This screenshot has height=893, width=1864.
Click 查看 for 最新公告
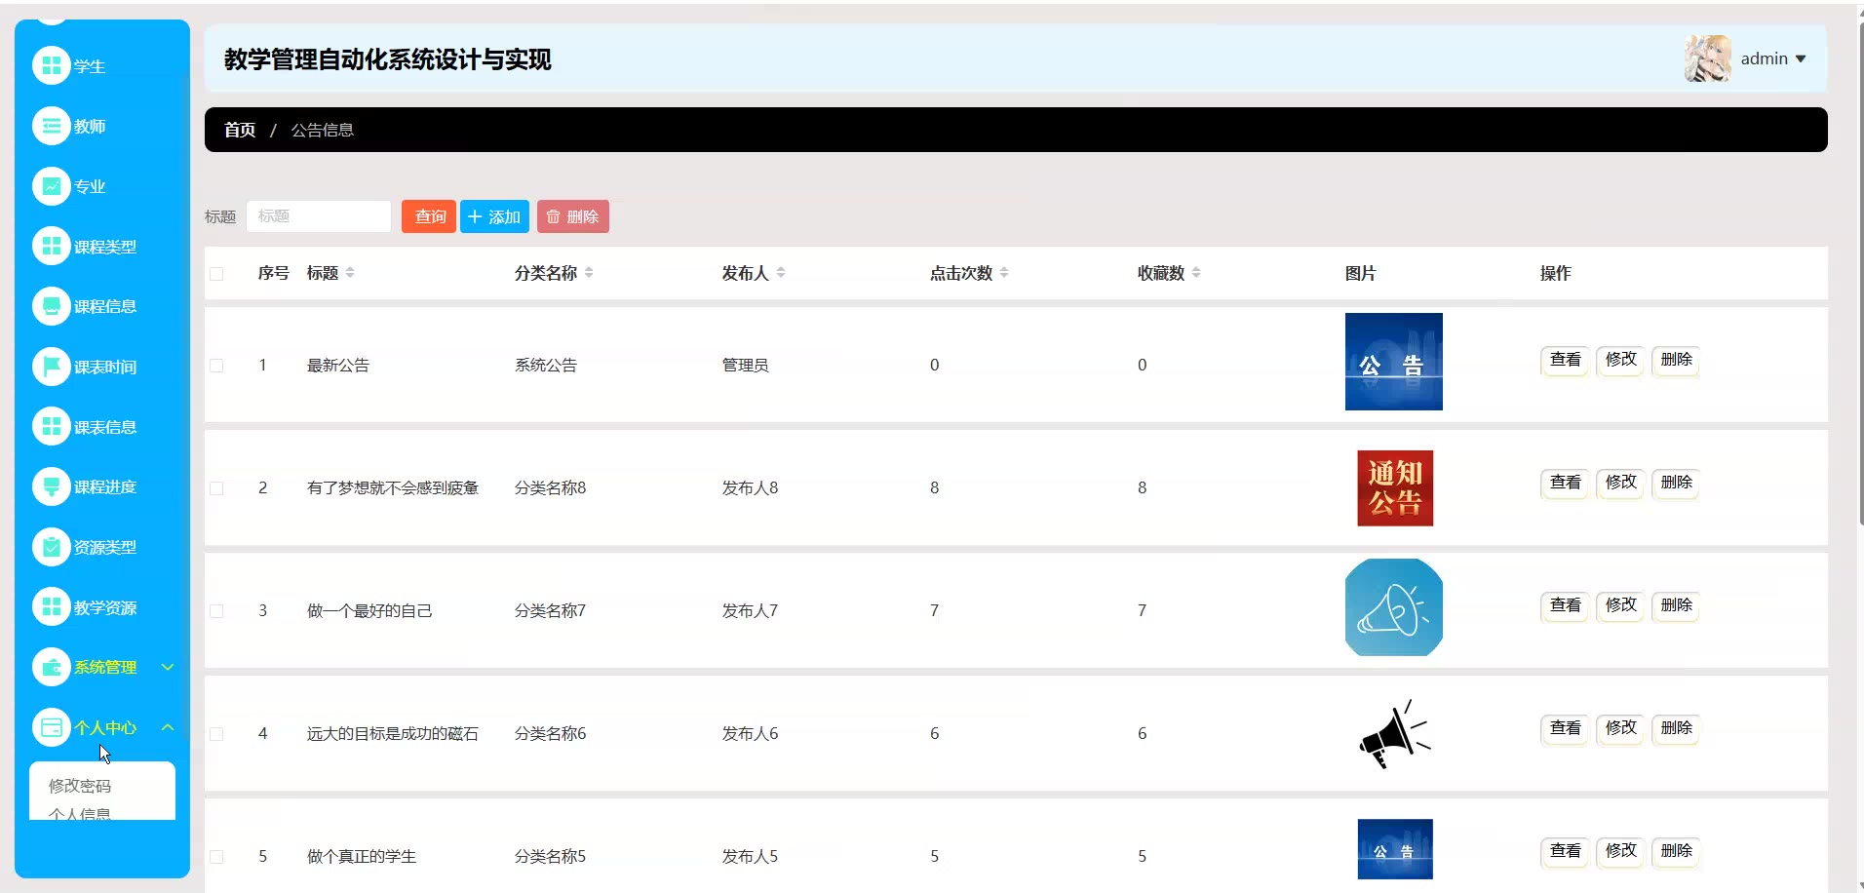[x=1566, y=360]
